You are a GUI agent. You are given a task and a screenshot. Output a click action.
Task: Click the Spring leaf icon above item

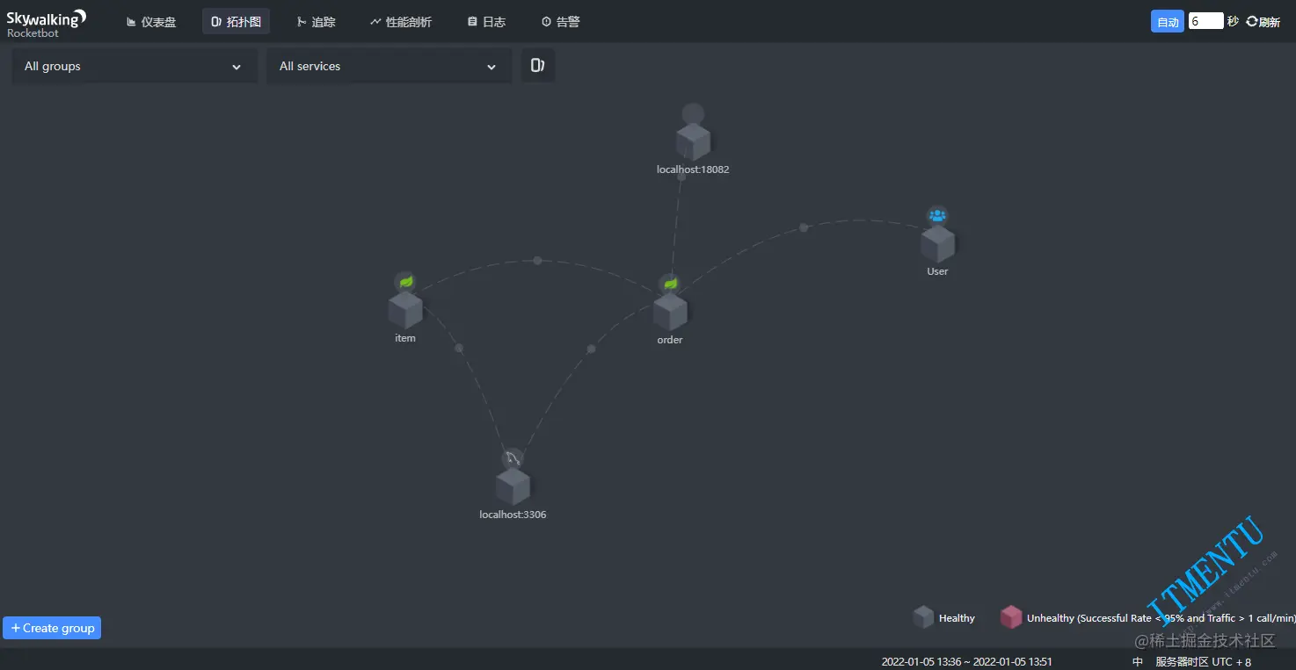coord(405,282)
